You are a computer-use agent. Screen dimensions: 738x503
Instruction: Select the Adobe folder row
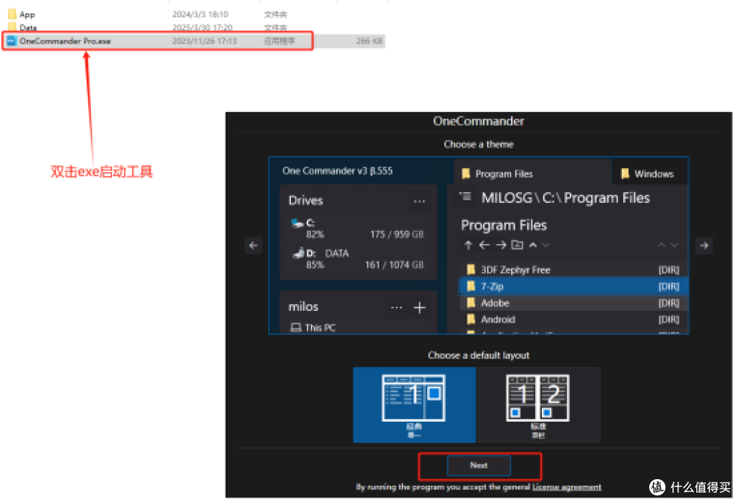click(x=573, y=303)
